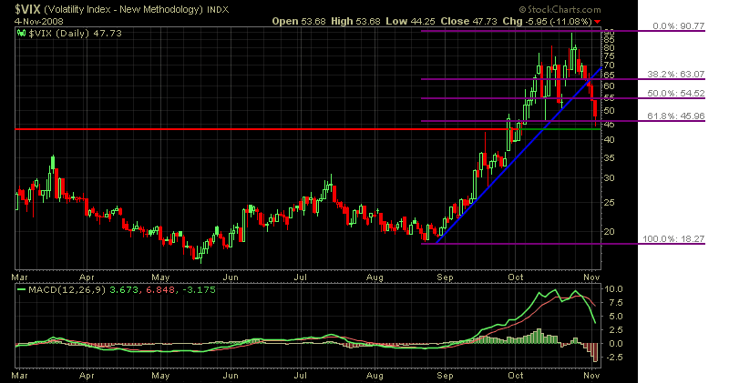Select the '61.8%: 45.96' Fibonacci label
The height and width of the screenshot is (383, 729).
(676, 116)
